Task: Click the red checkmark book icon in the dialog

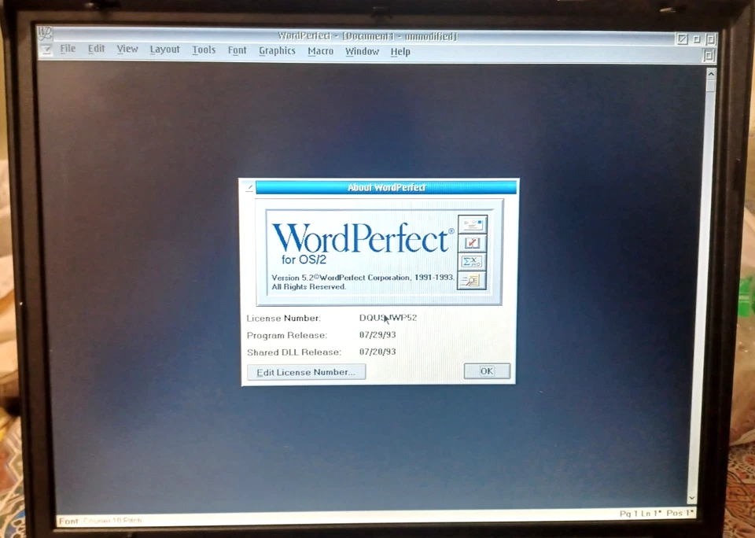Action: [x=471, y=242]
